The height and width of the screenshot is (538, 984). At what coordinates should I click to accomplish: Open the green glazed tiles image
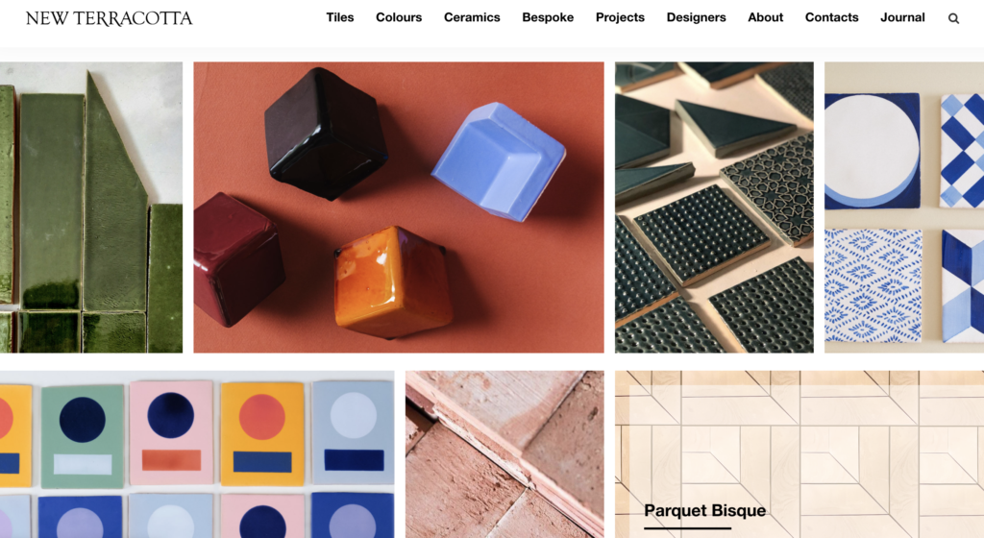click(x=91, y=207)
